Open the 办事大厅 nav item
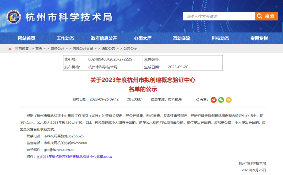The height and width of the screenshot is (175, 283). (x=143, y=38)
